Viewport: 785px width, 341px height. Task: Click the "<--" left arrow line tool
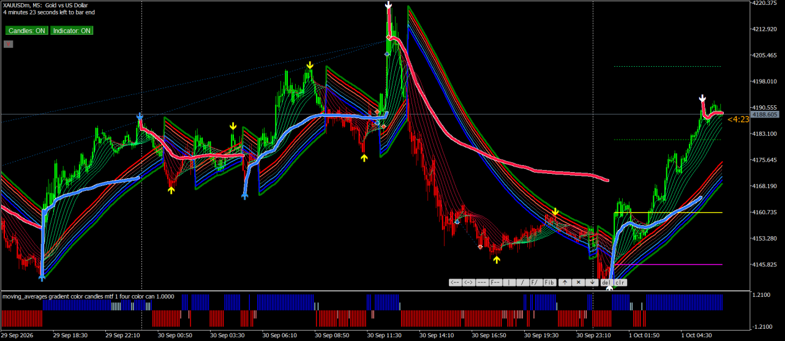tap(455, 282)
